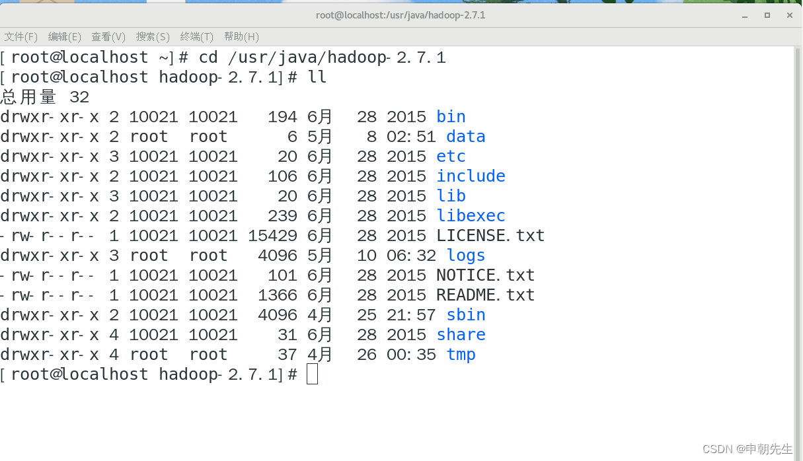Open the 帮助(H) menu
Image resolution: width=803 pixels, height=461 pixels.
241,36
